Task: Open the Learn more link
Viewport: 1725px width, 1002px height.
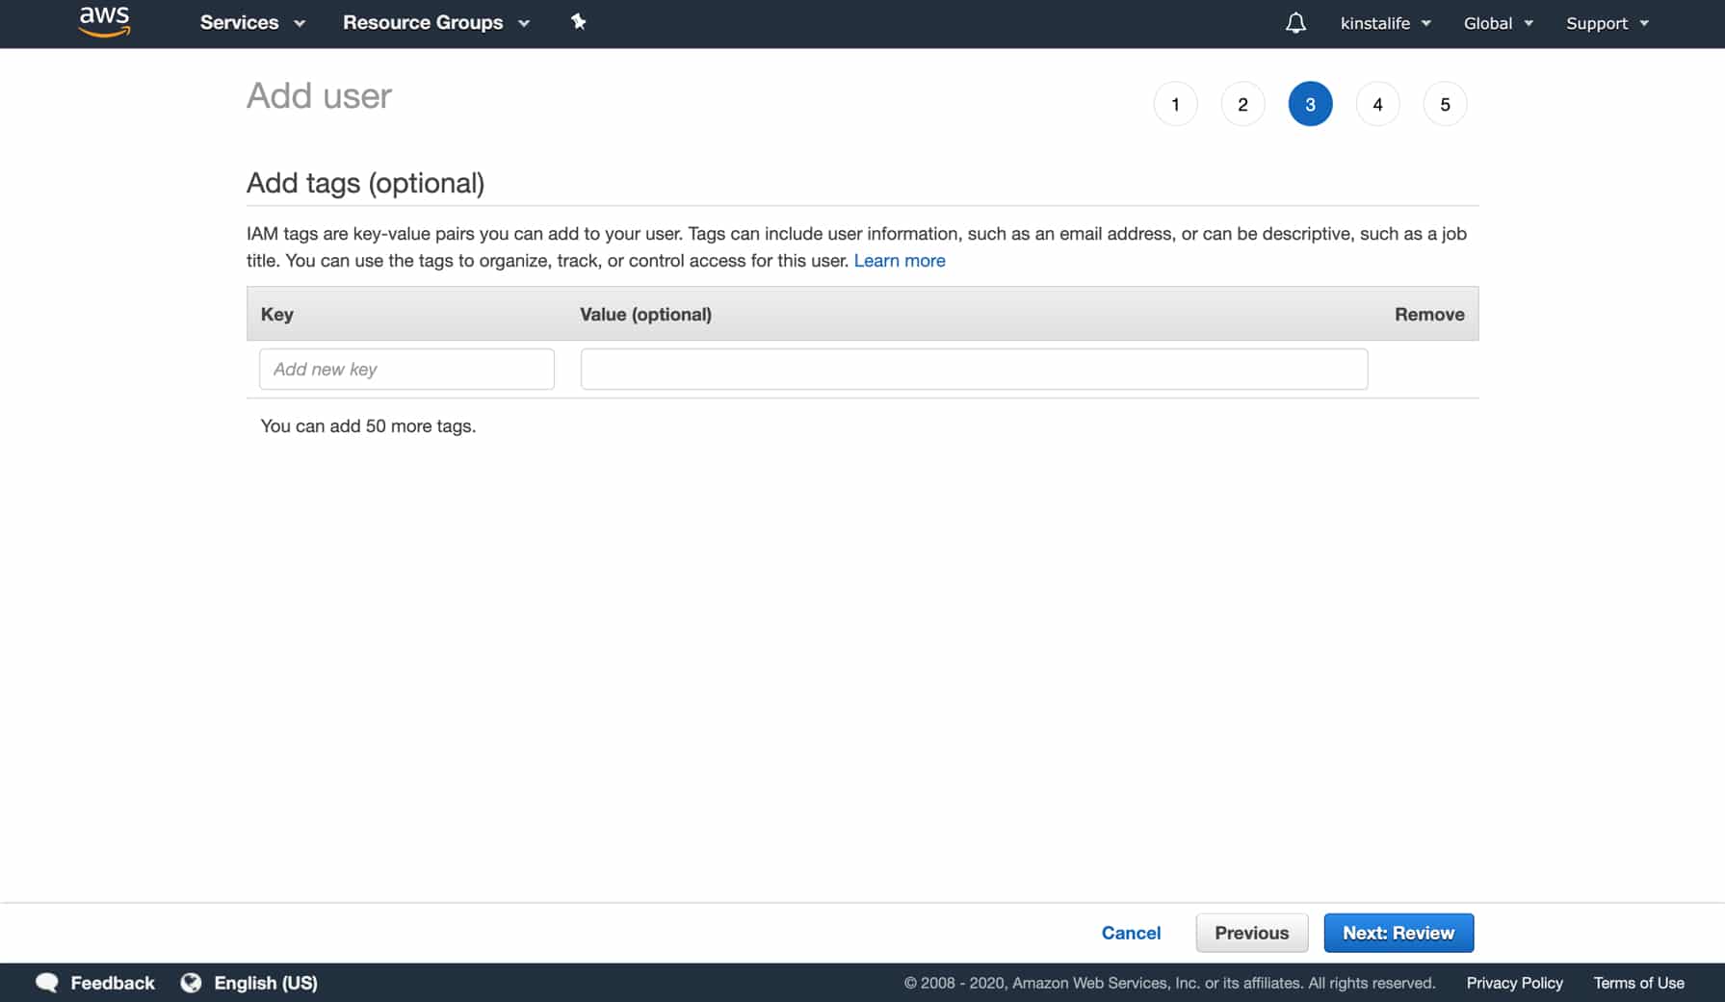Action: point(899,260)
